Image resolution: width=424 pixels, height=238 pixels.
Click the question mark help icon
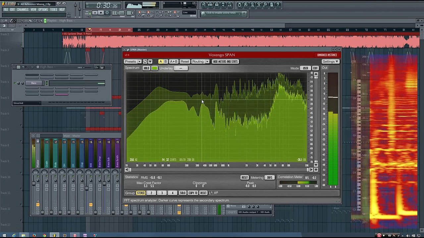[x=278, y=5]
